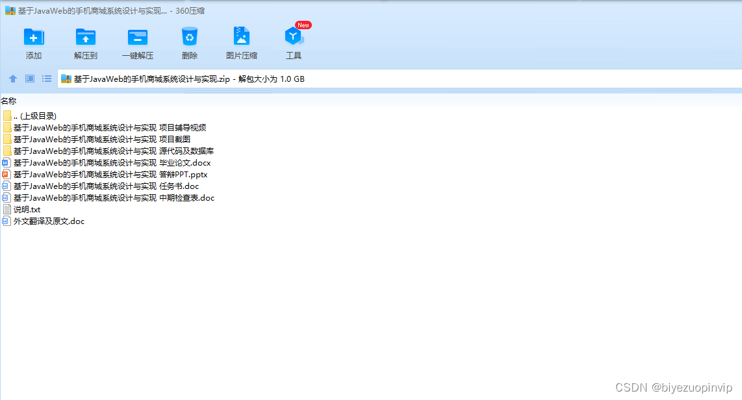
Task: Click the 答辩PPT.pptx file icon
Action: pyautogui.click(x=6, y=175)
